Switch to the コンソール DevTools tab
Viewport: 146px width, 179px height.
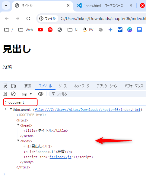click(45, 86)
